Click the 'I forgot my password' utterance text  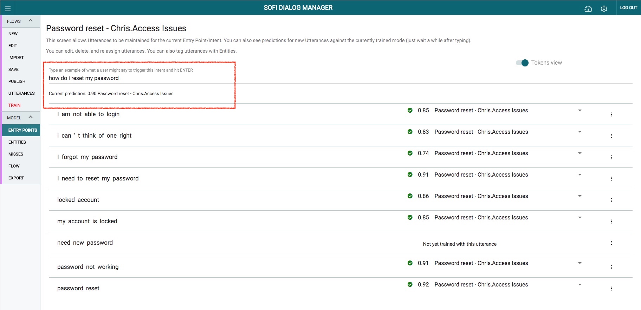click(x=88, y=157)
